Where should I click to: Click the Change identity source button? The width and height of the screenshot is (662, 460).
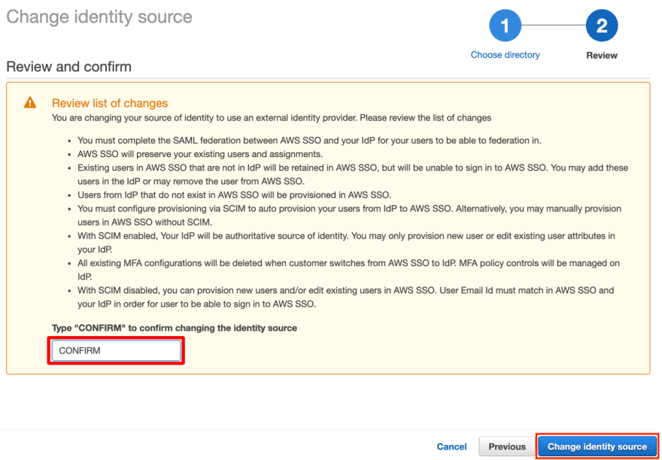click(x=597, y=446)
